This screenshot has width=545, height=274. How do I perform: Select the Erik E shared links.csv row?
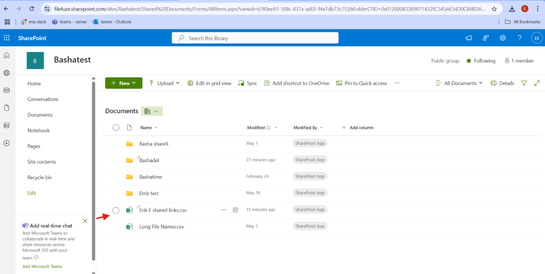(116, 210)
